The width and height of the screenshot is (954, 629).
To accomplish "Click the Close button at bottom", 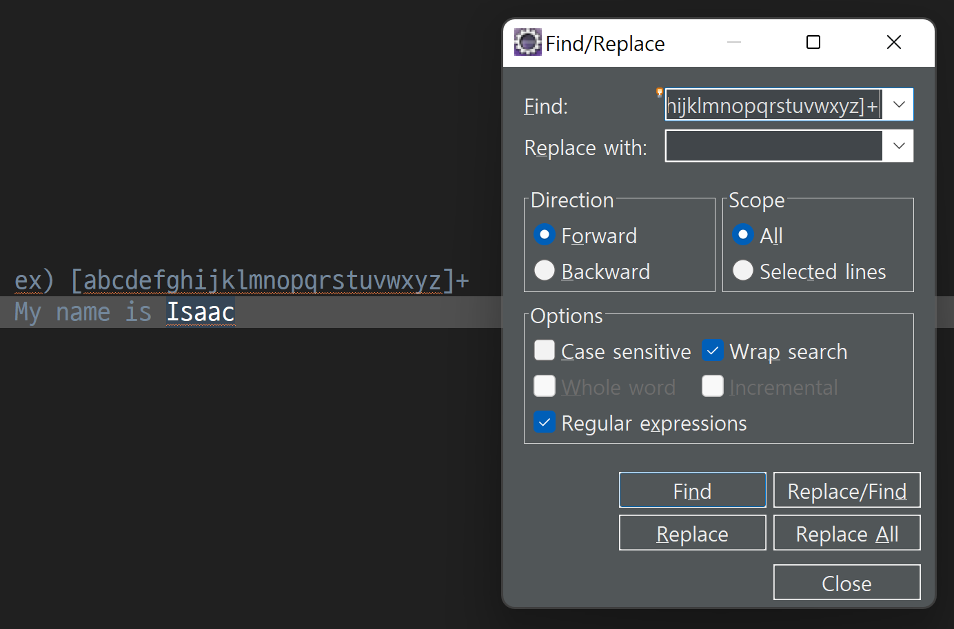I will [847, 583].
